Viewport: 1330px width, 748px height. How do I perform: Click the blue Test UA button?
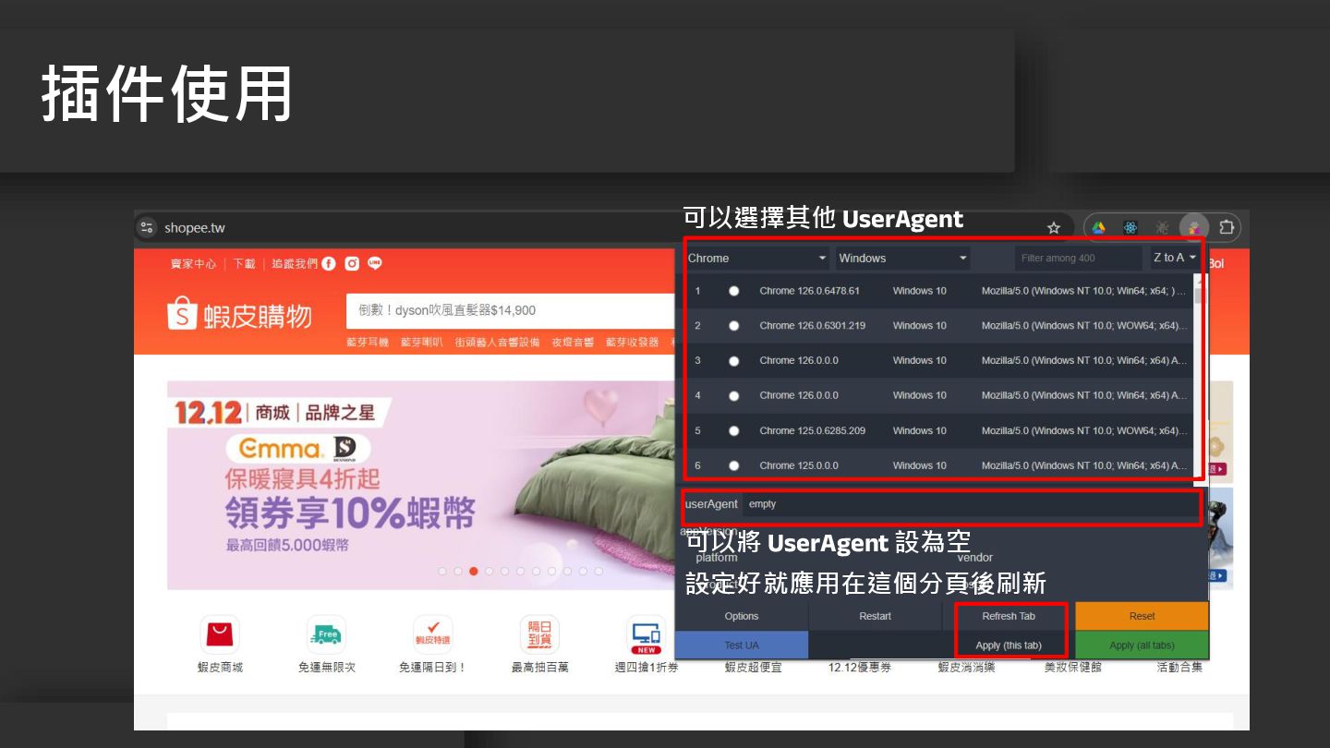pyautogui.click(x=742, y=645)
